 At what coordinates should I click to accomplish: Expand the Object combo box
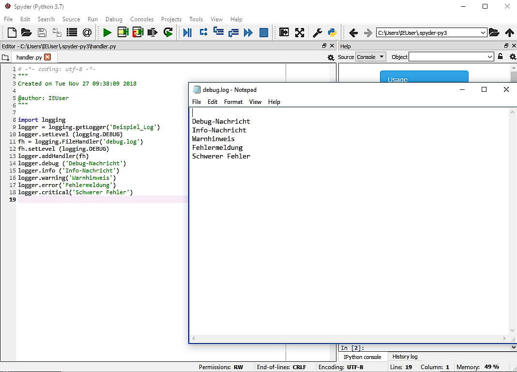click(489, 57)
